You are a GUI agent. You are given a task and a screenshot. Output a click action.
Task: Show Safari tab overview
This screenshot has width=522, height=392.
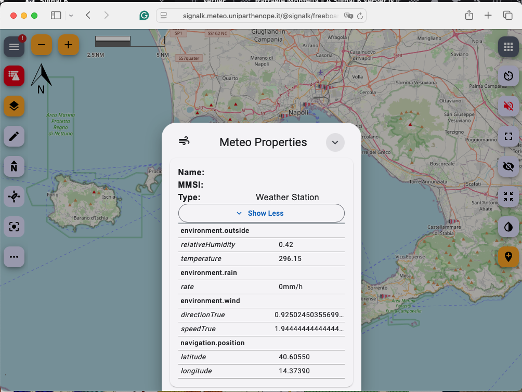click(507, 15)
